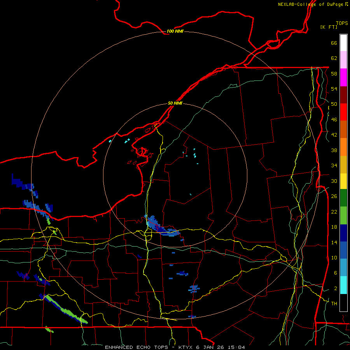Click the white 66 kft legend swatch
This screenshot has width=350, height=350.
343,43
